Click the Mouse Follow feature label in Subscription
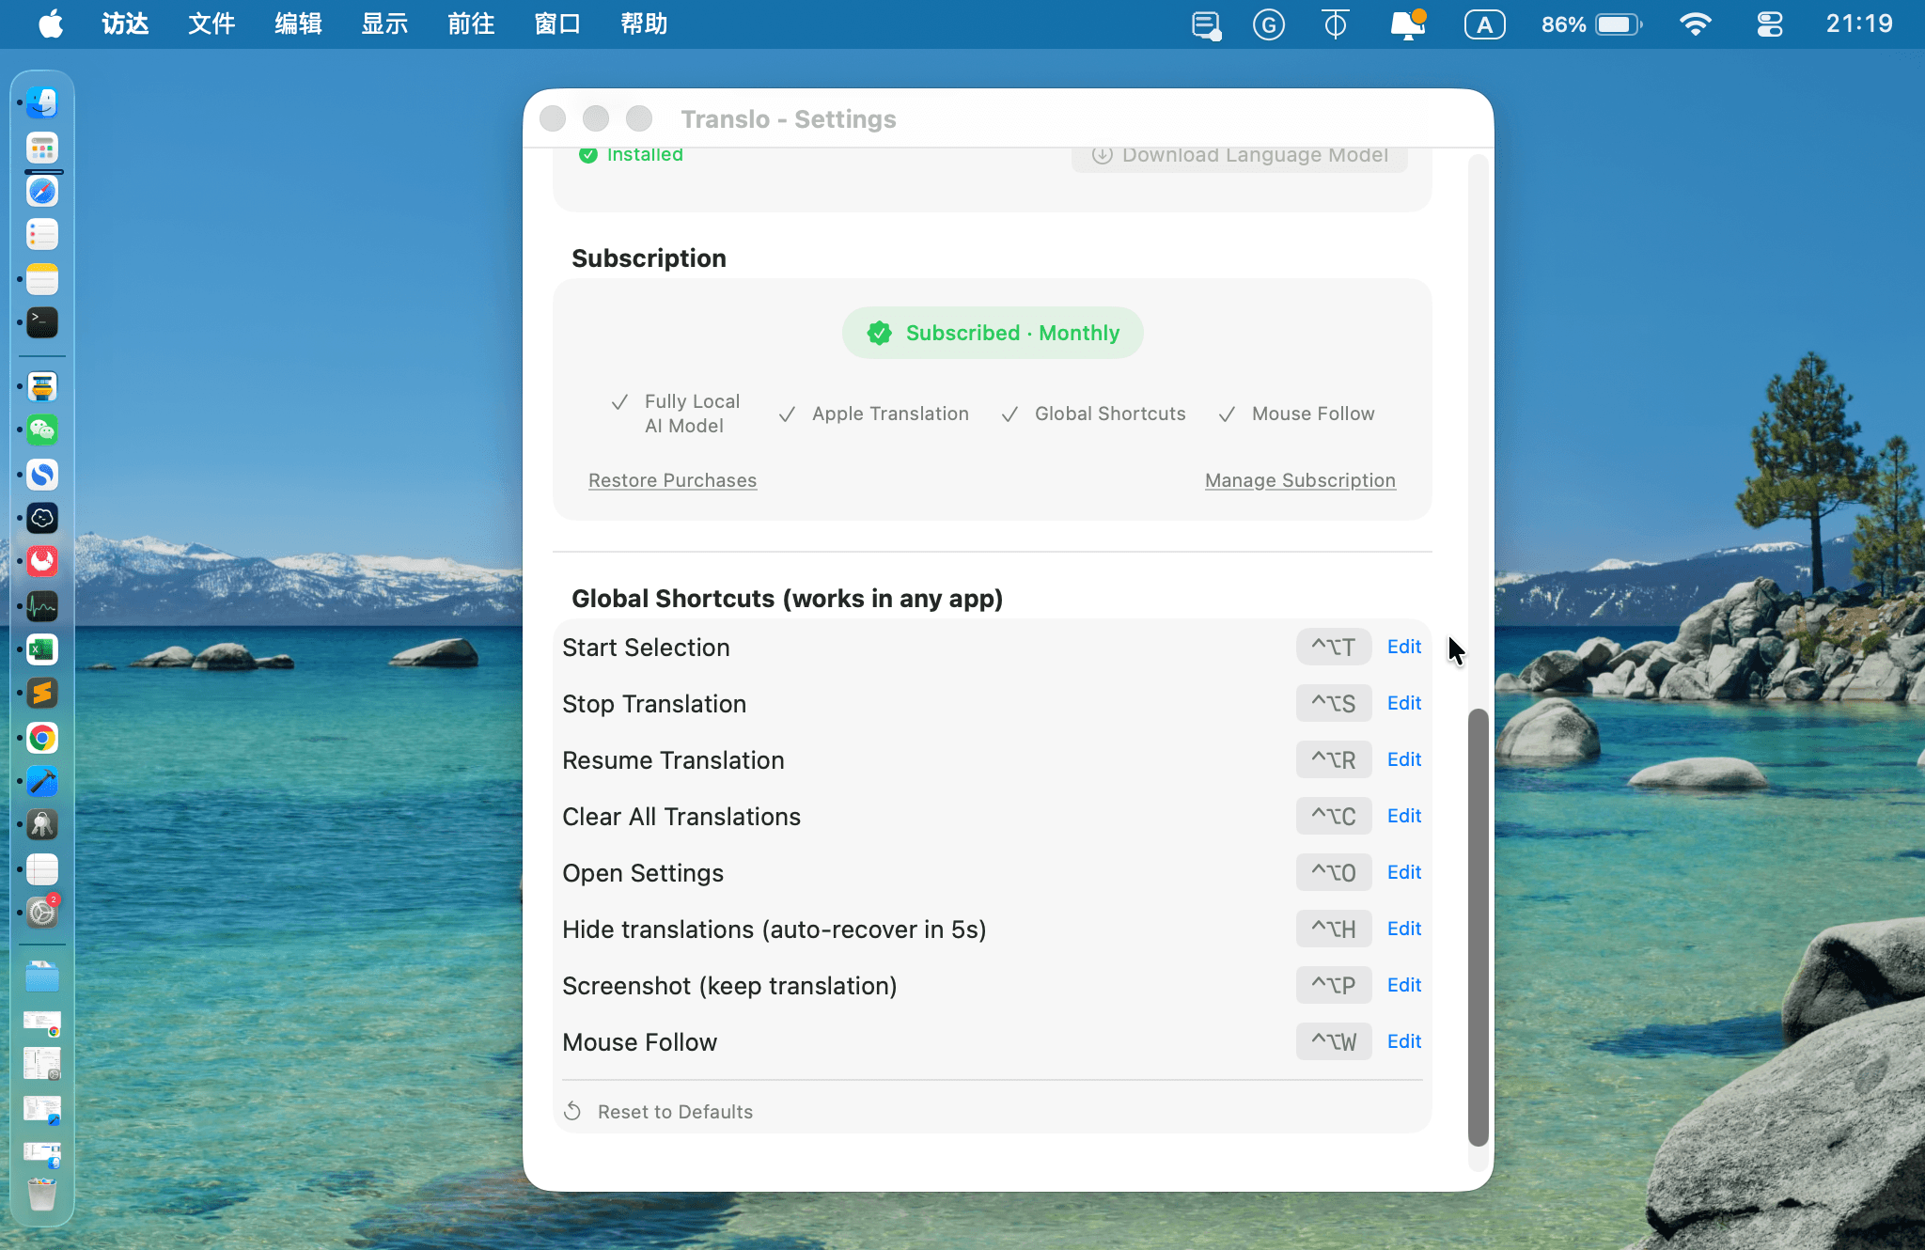The width and height of the screenshot is (1925, 1250). [1313, 414]
